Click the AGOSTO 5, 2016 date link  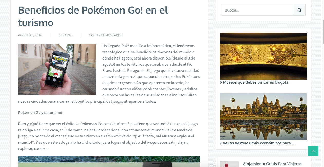[30, 35]
